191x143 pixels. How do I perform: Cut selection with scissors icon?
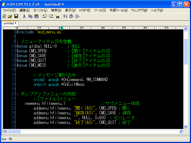[24, 16]
